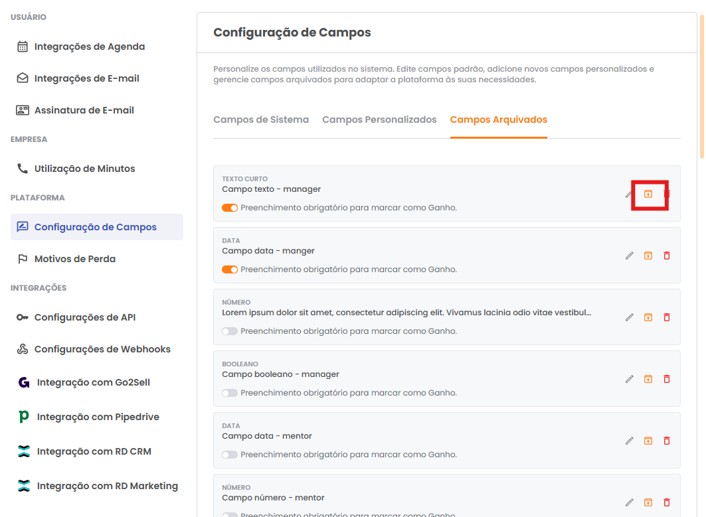Click pencil icon for Campo booleano - manager

[630, 379]
